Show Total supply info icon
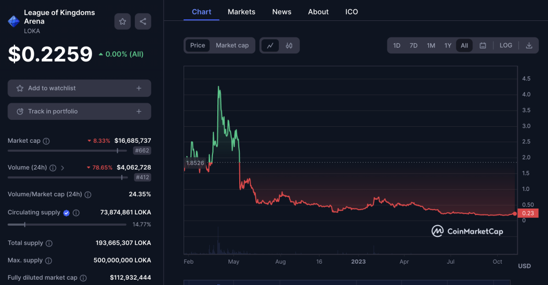 (49, 243)
